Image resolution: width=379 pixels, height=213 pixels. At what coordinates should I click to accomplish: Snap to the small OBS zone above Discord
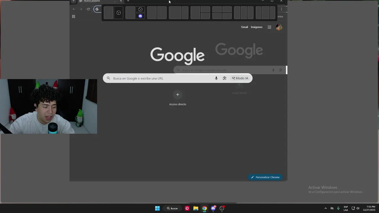(x=140, y=9)
